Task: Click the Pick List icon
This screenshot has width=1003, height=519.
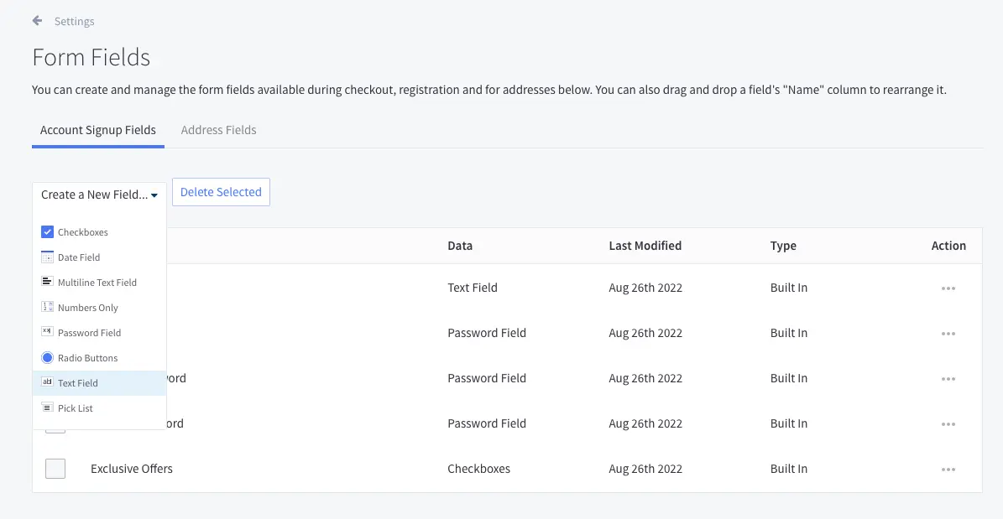Action: pyautogui.click(x=48, y=408)
